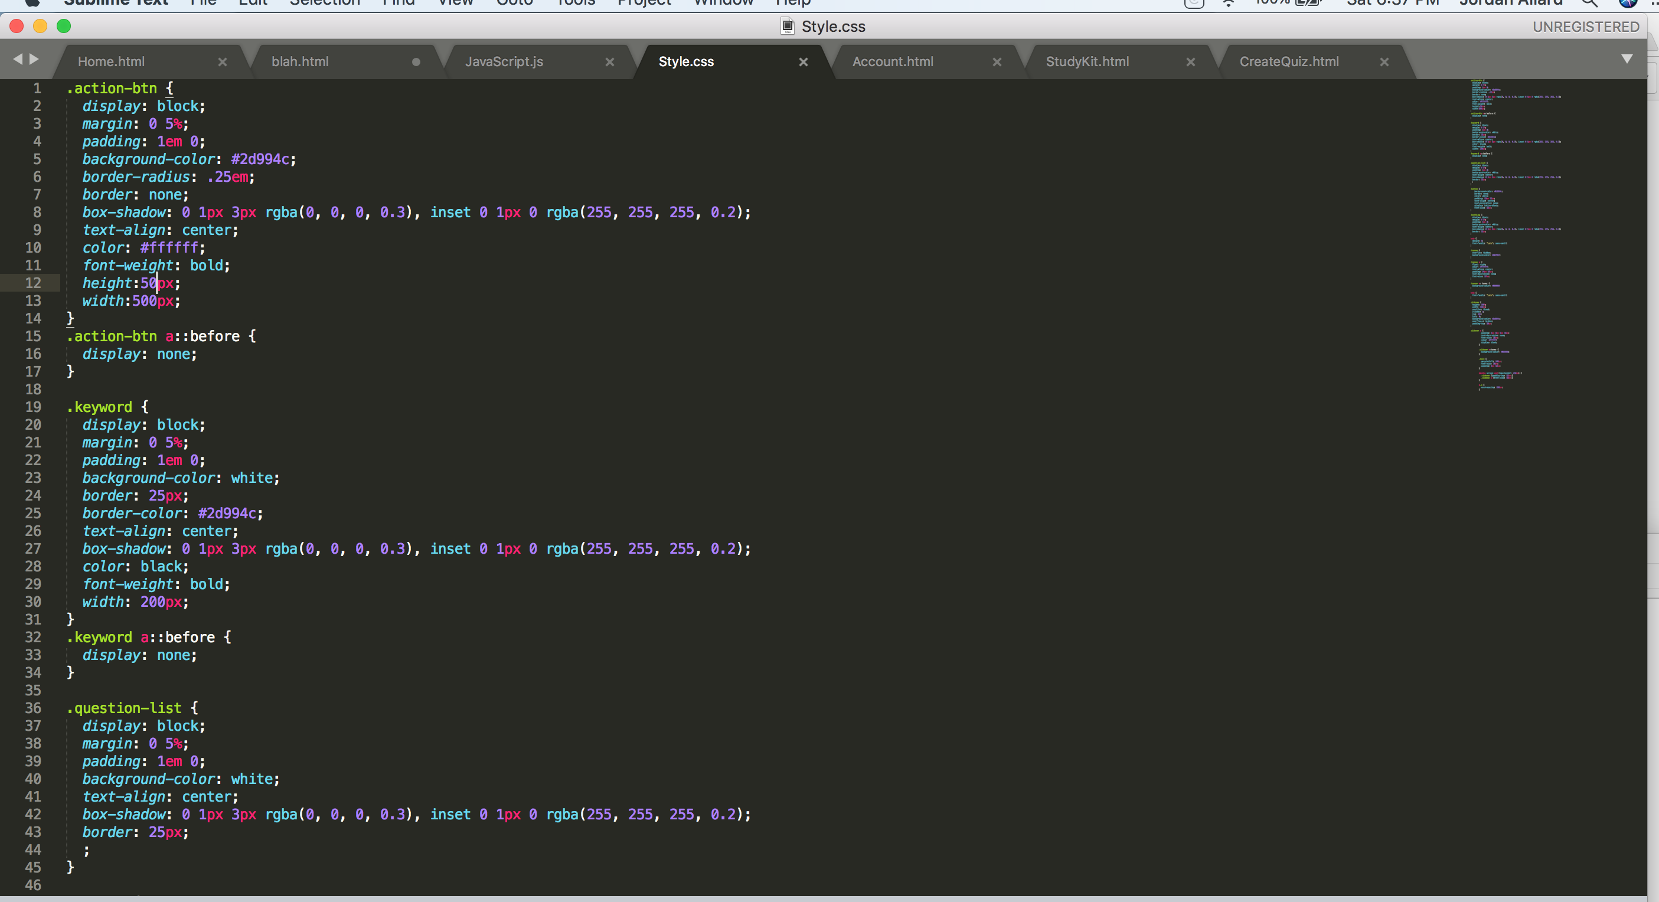Click line number 19 in gutter
Viewport: 1659px width, 902px height.
pos(33,407)
